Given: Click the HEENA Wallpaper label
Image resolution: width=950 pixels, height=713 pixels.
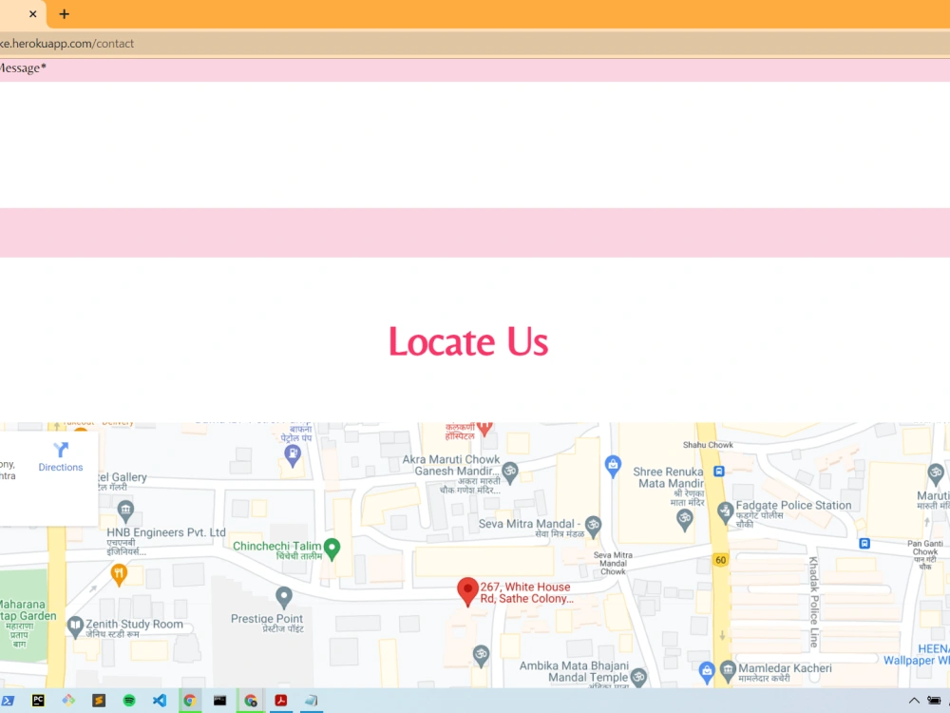Looking at the screenshot, I should pyautogui.click(x=917, y=655).
